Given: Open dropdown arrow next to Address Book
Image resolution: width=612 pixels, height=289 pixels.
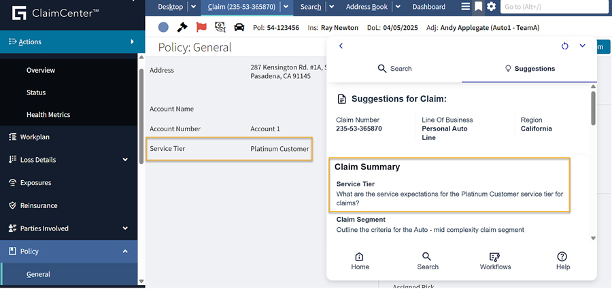Looking at the screenshot, I should (398, 7).
